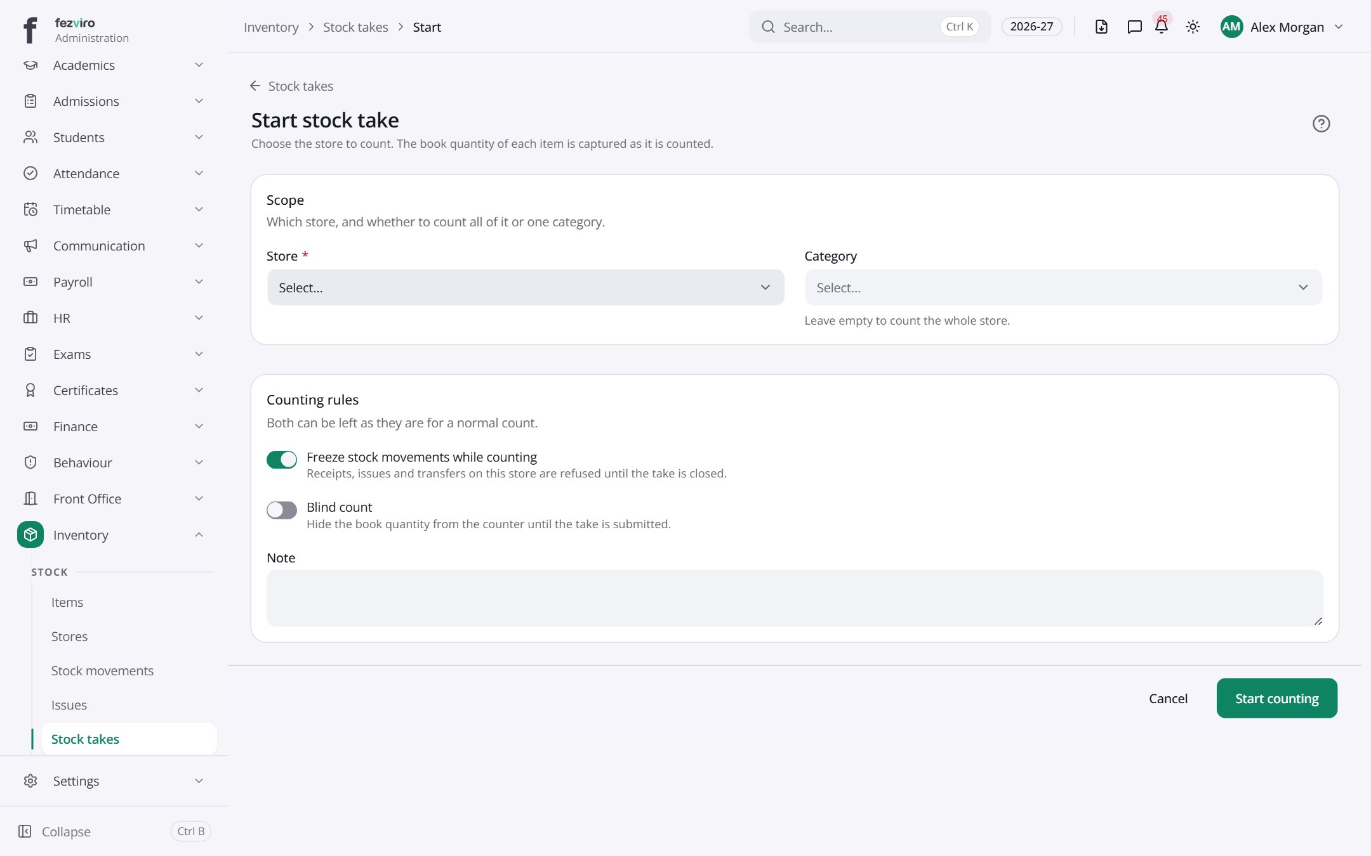Open the Alex Morgan account dropdown chevron
The image size is (1371, 856).
point(1339,27)
